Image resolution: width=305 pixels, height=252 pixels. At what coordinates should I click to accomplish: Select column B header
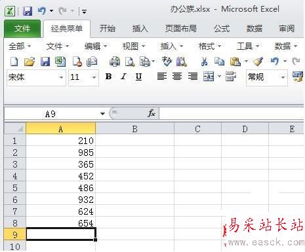[135, 129]
